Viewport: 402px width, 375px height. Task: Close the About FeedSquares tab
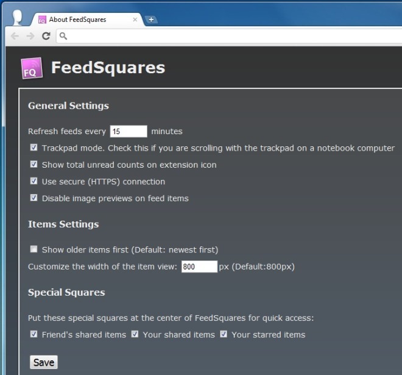[x=135, y=20]
